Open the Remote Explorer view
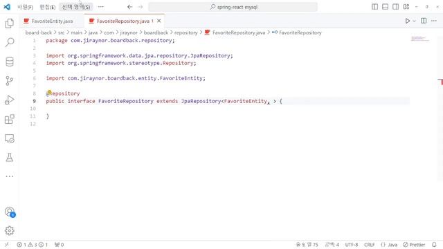 (x=9, y=138)
